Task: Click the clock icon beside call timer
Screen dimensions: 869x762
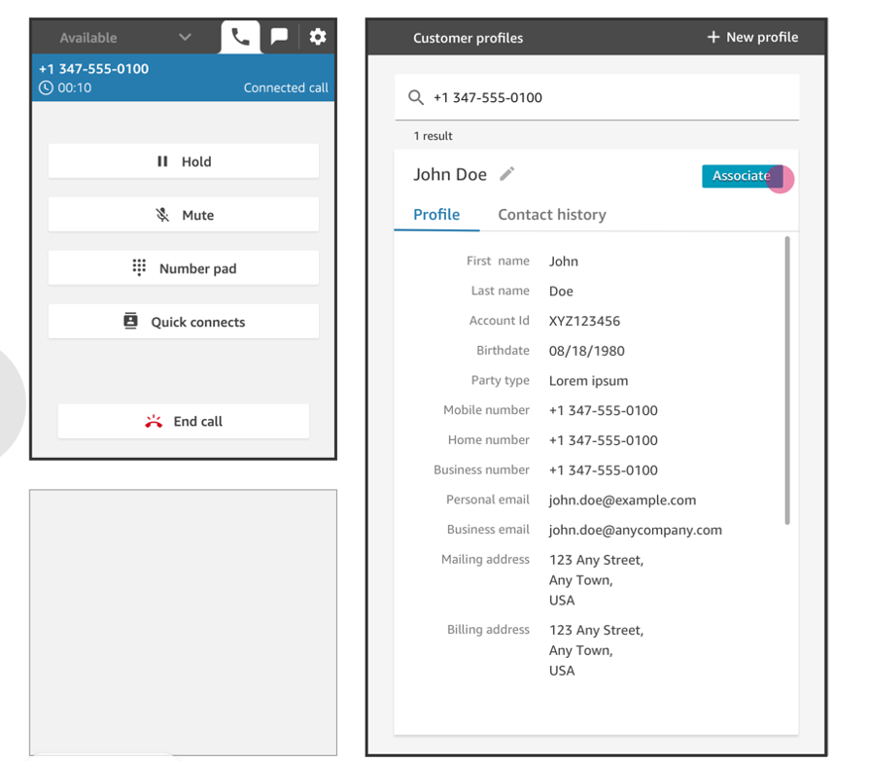Action: pos(46,87)
